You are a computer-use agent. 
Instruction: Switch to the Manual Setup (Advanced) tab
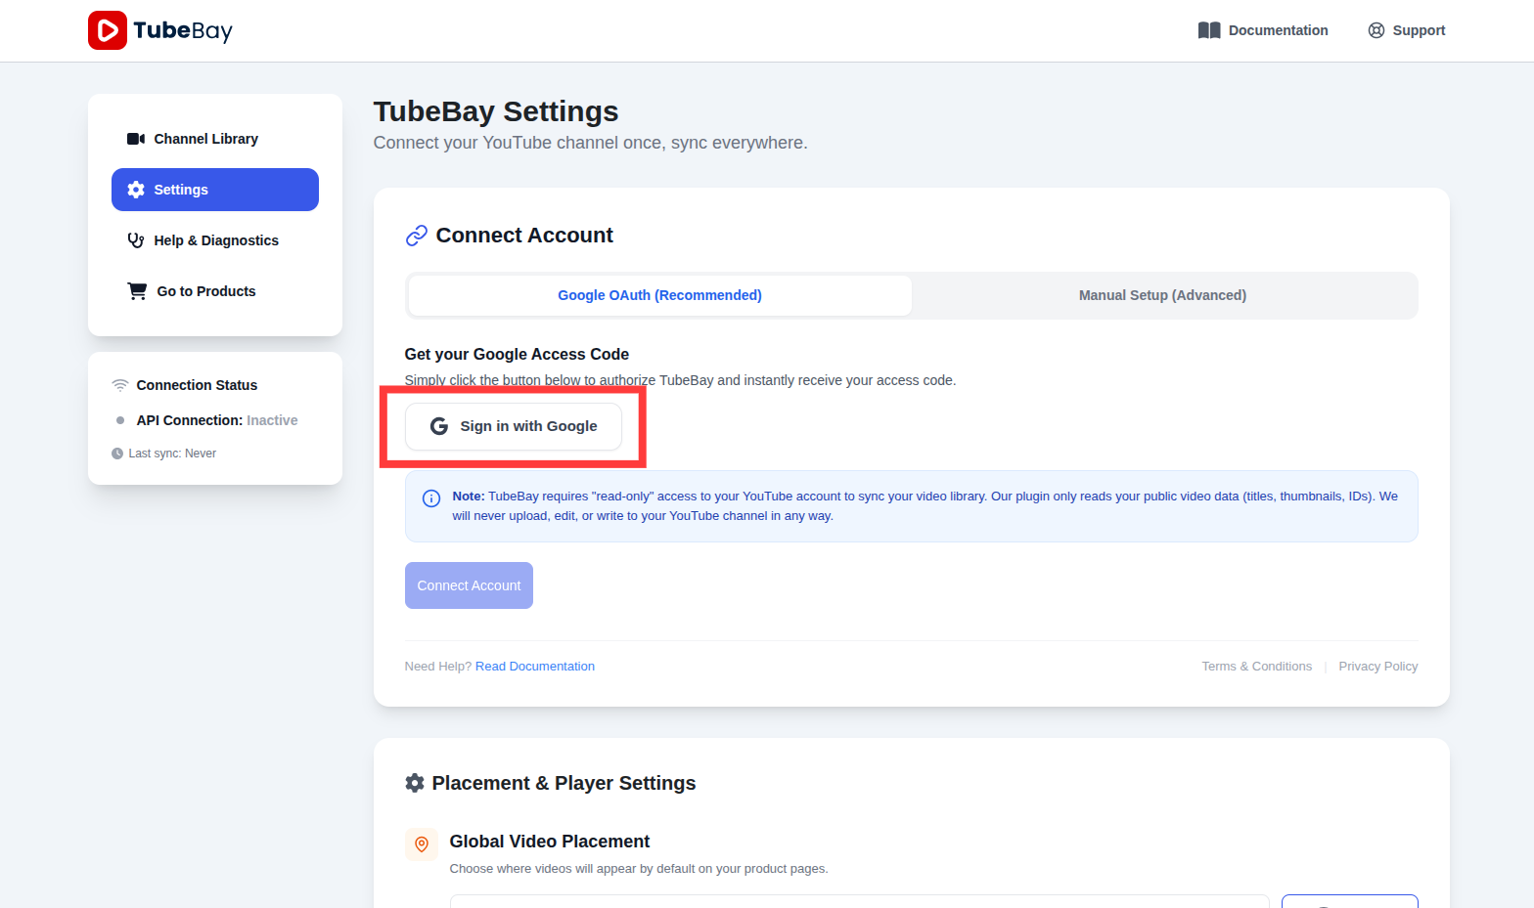click(x=1162, y=294)
